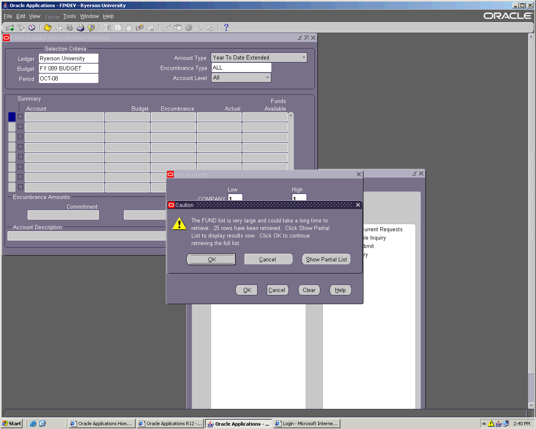
Task: Click the Close Form toolbar icon
Action: [x=91, y=28]
